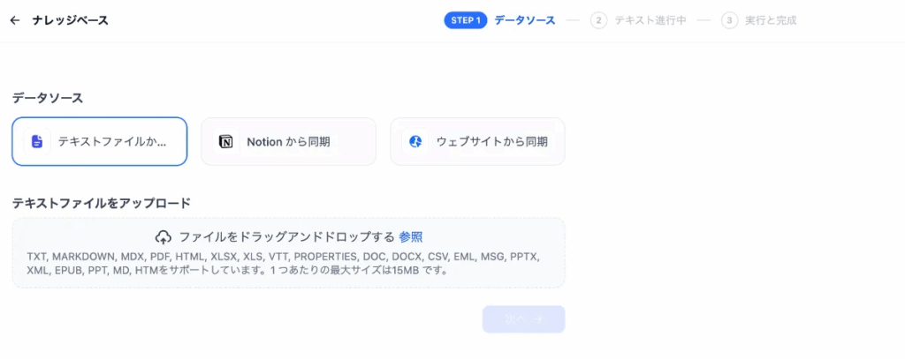This screenshot has height=359, width=905.
Task: Click the cloud upload icon
Action: (164, 237)
